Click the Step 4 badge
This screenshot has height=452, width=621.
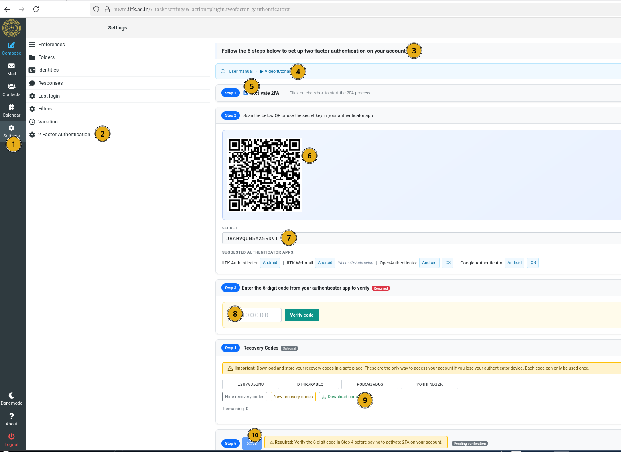tap(231, 348)
